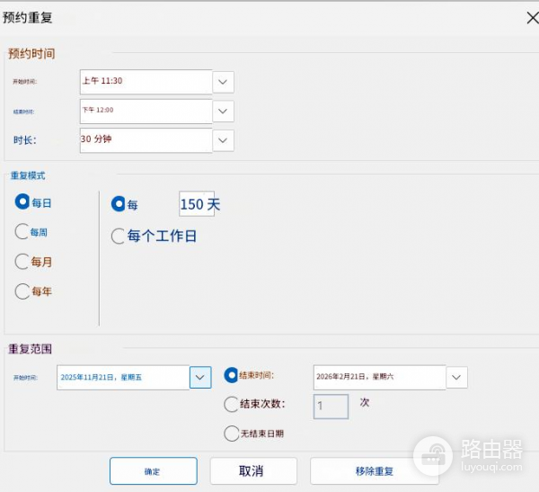Click the duration field showing 30 分钟
Viewport: 539px width, 492px height.
pos(146,140)
